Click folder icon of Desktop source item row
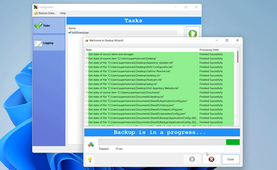Screen dimensions: 277x170 [87, 59]
